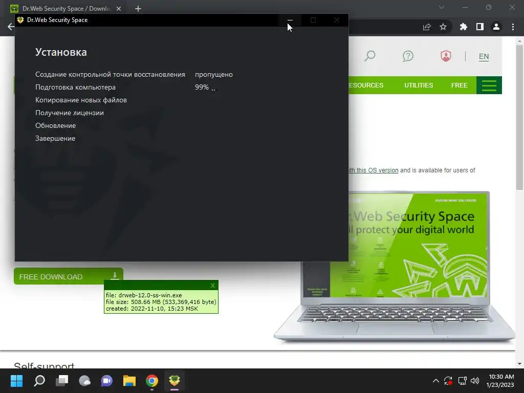This screenshot has height=393, width=524.
Task: Close the green file info tooltip
Action: (212, 286)
